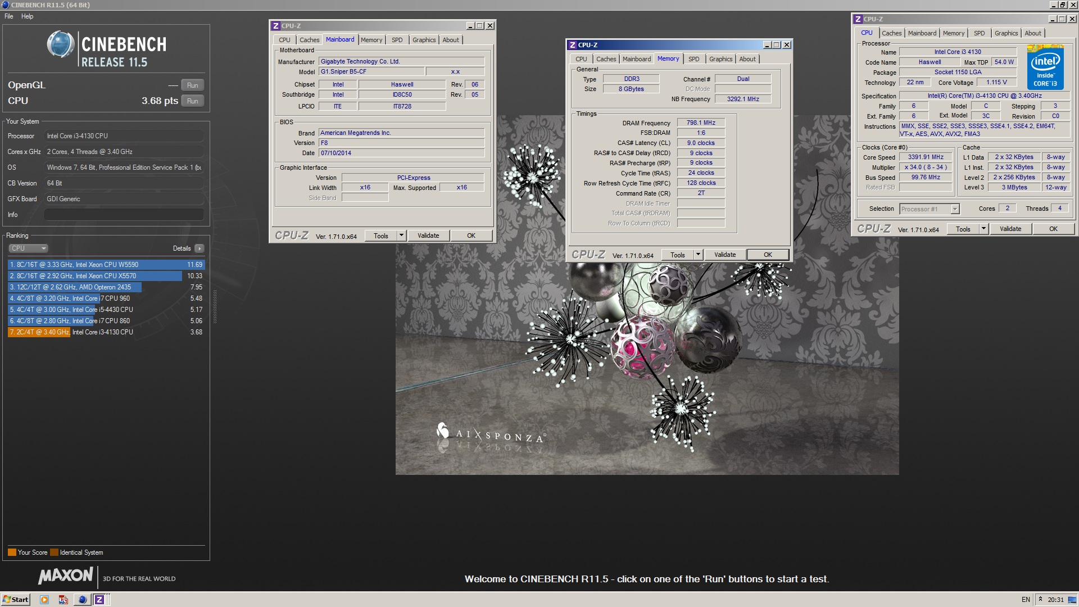Click OK in rightmost CPU-Z window
This screenshot has height=607, width=1079.
coord(1053,229)
